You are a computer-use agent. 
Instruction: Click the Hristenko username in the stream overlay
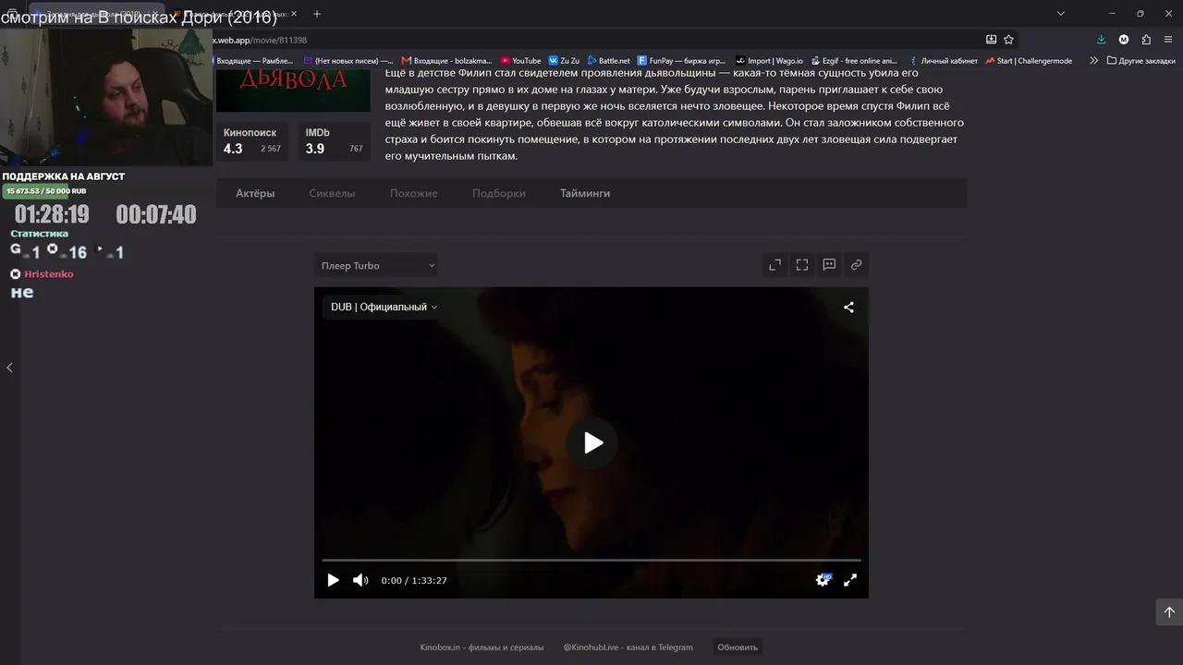coord(48,274)
